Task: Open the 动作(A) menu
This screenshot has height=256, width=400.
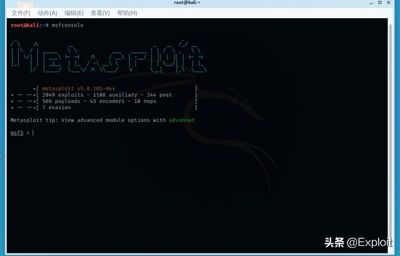Action: pos(47,13)
